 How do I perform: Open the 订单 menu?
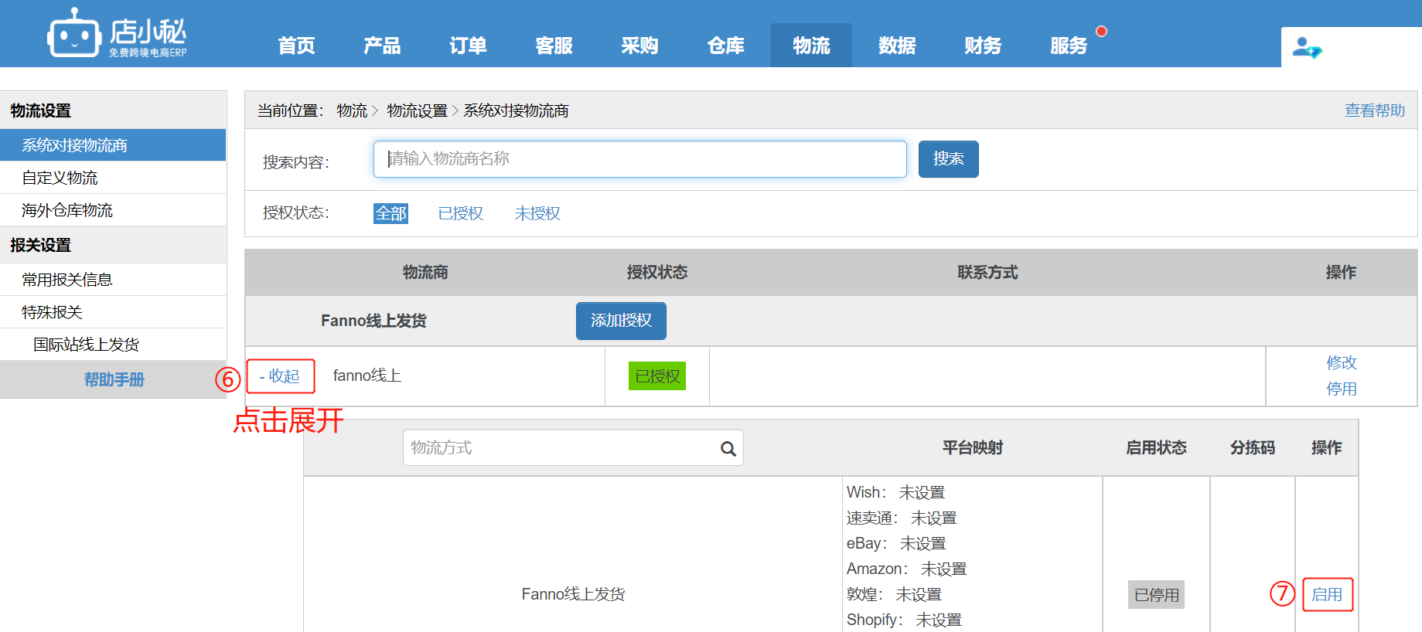(x=468, y=46)
